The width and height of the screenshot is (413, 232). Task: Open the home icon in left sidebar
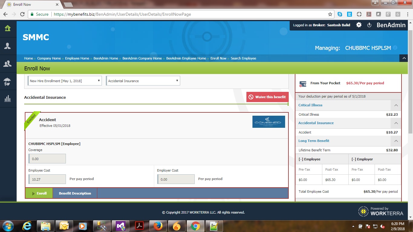(8, 28)
